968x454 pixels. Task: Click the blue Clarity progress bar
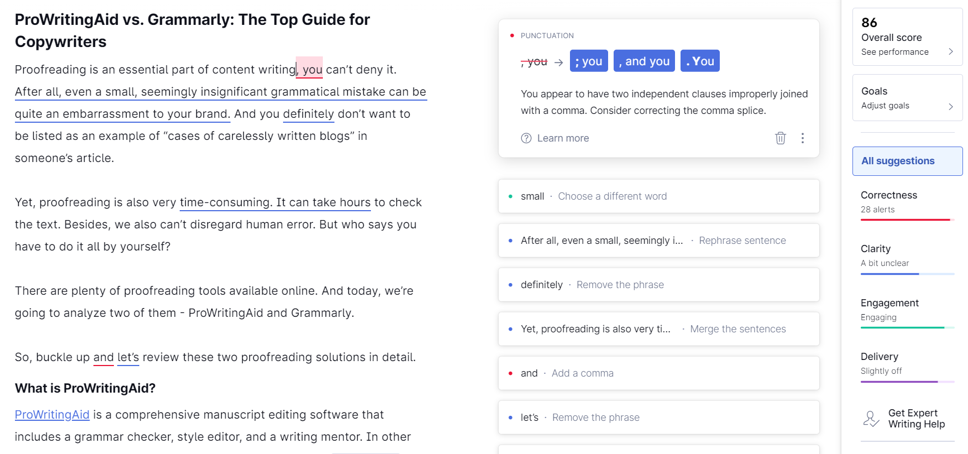coord(907,274)
